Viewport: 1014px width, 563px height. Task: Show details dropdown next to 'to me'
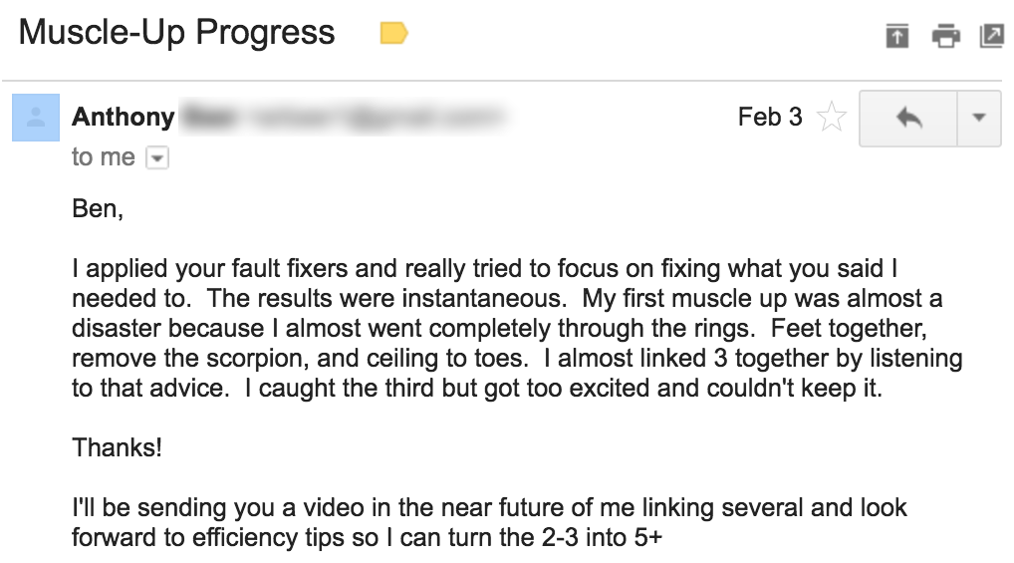pyautogui.click(x=157, y=157)
